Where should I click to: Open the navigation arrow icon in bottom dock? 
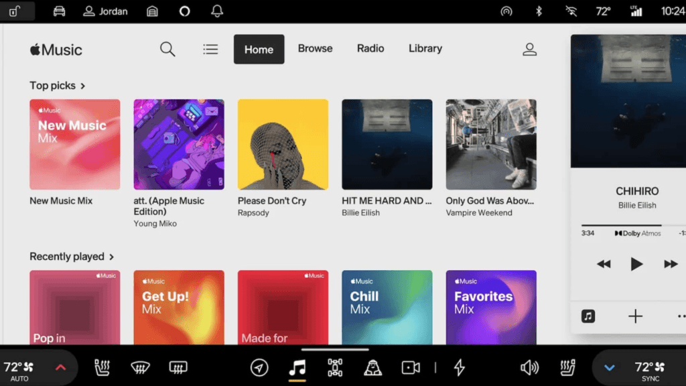click(x=259, y=367)
